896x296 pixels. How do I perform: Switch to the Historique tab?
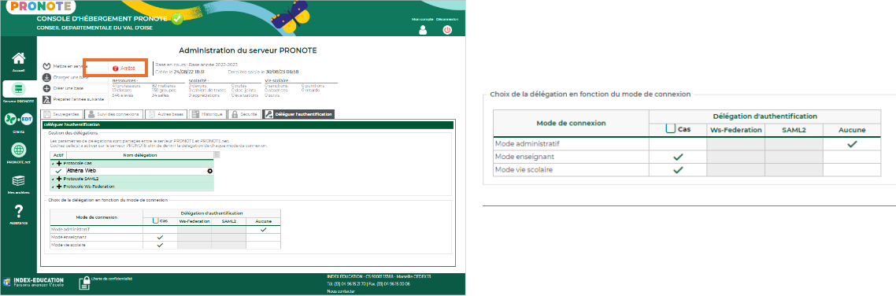[207, 114]
